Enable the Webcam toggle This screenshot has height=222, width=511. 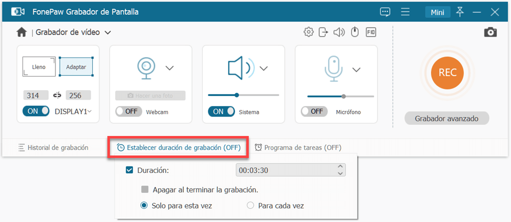pyautogui.click(x=129, y=111)
